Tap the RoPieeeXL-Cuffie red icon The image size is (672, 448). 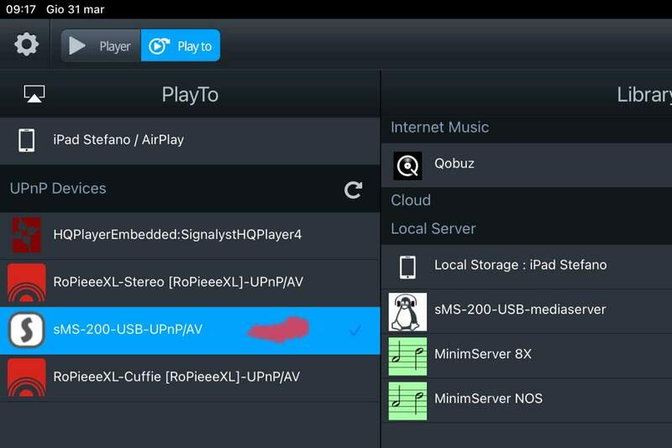pos(26,378)
